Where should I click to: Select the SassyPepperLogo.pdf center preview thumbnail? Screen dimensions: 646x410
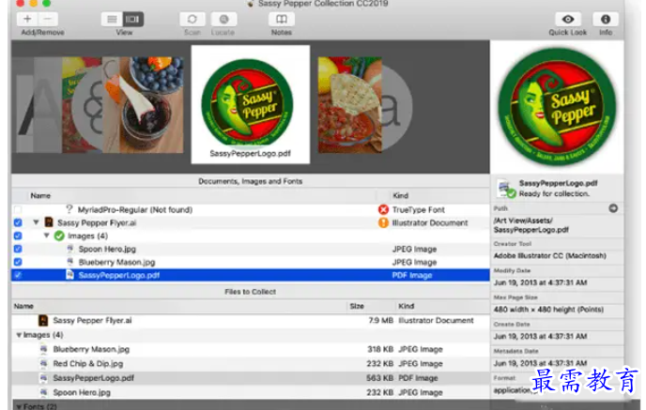[251, 104]
